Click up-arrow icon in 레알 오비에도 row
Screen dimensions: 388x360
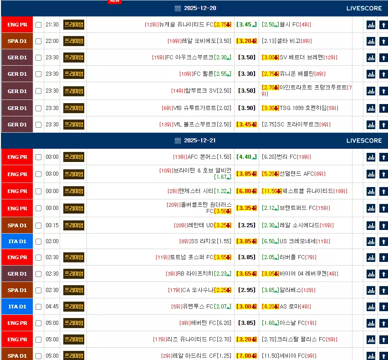[383, 41]
